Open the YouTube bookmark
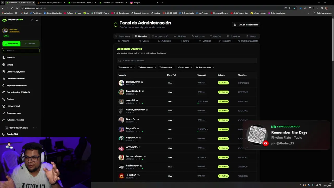The image size is (334, 188). coord(68,13)
